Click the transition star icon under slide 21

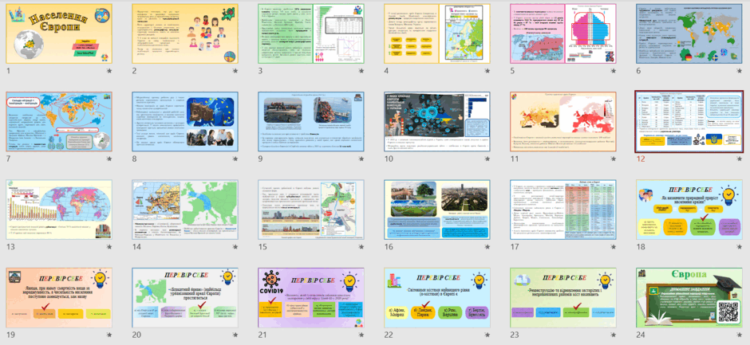click(x=361, y=335)
